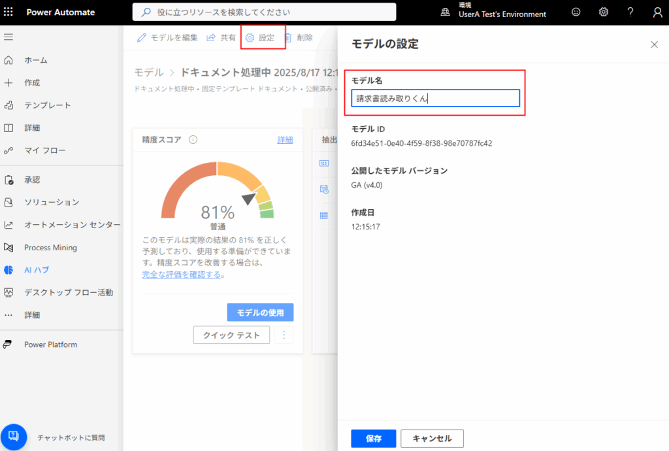Image resolution: width=669 pixels, height=451 pixels.
Task: Click the 保存 button
Action: (x=374, y=439)
